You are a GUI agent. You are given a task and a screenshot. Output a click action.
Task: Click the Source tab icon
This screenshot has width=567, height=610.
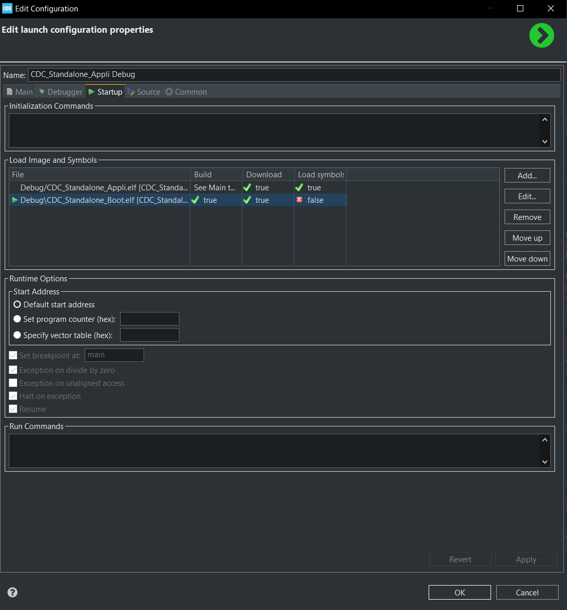pyautogui.click(x=131, y=92)
